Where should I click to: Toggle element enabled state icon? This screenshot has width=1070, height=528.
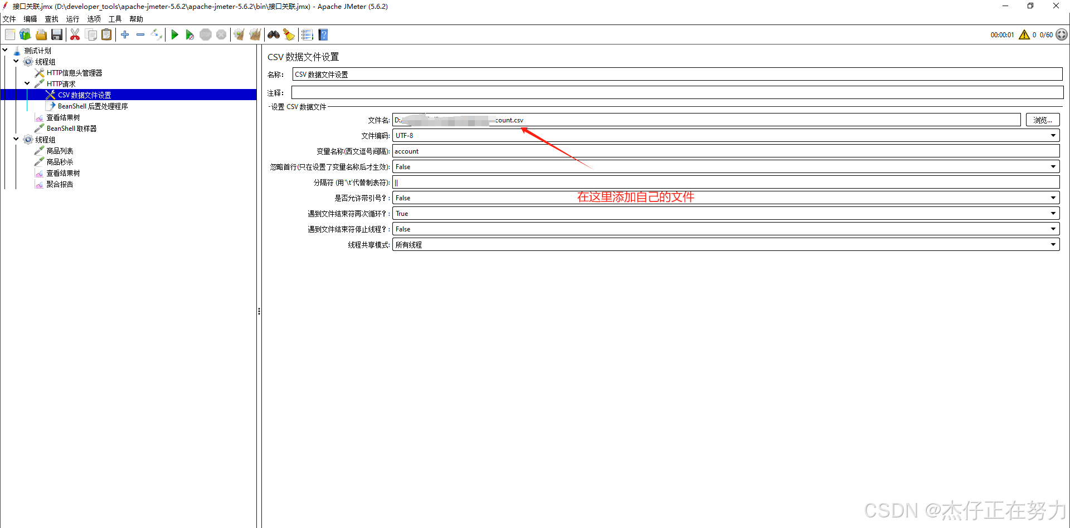157,35
